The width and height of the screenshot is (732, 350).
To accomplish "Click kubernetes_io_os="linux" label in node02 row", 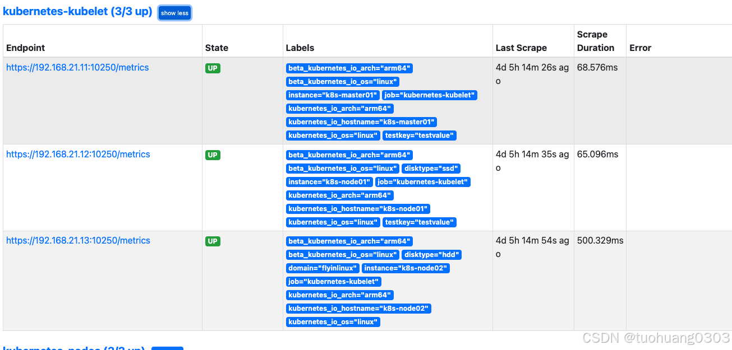I will click(x=333, y=322).
